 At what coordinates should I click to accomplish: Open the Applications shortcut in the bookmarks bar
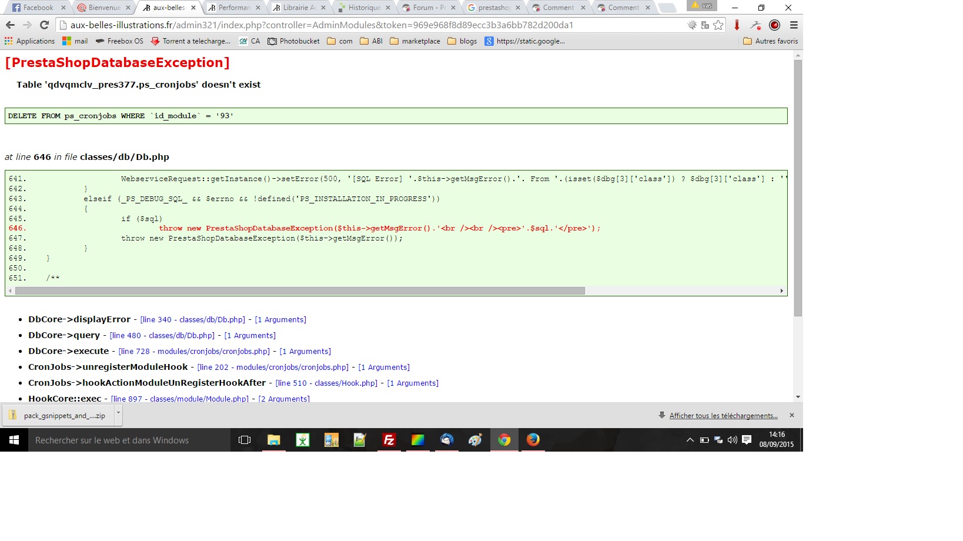[x=29, y=41]
